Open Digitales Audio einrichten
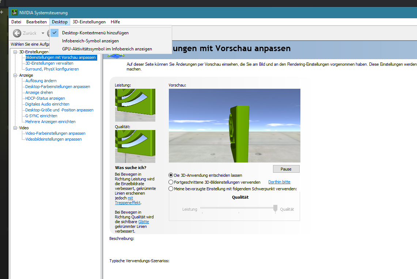 point(48,104)
